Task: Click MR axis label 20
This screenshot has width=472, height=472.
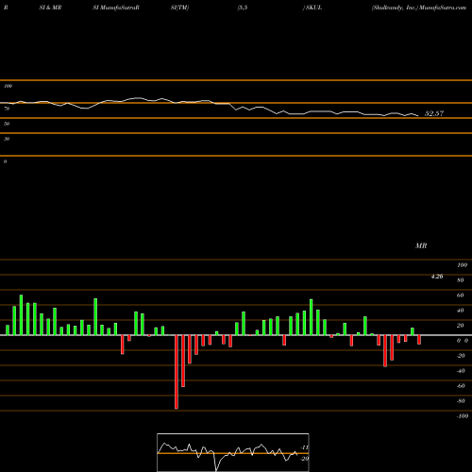Action: (461, 326)
